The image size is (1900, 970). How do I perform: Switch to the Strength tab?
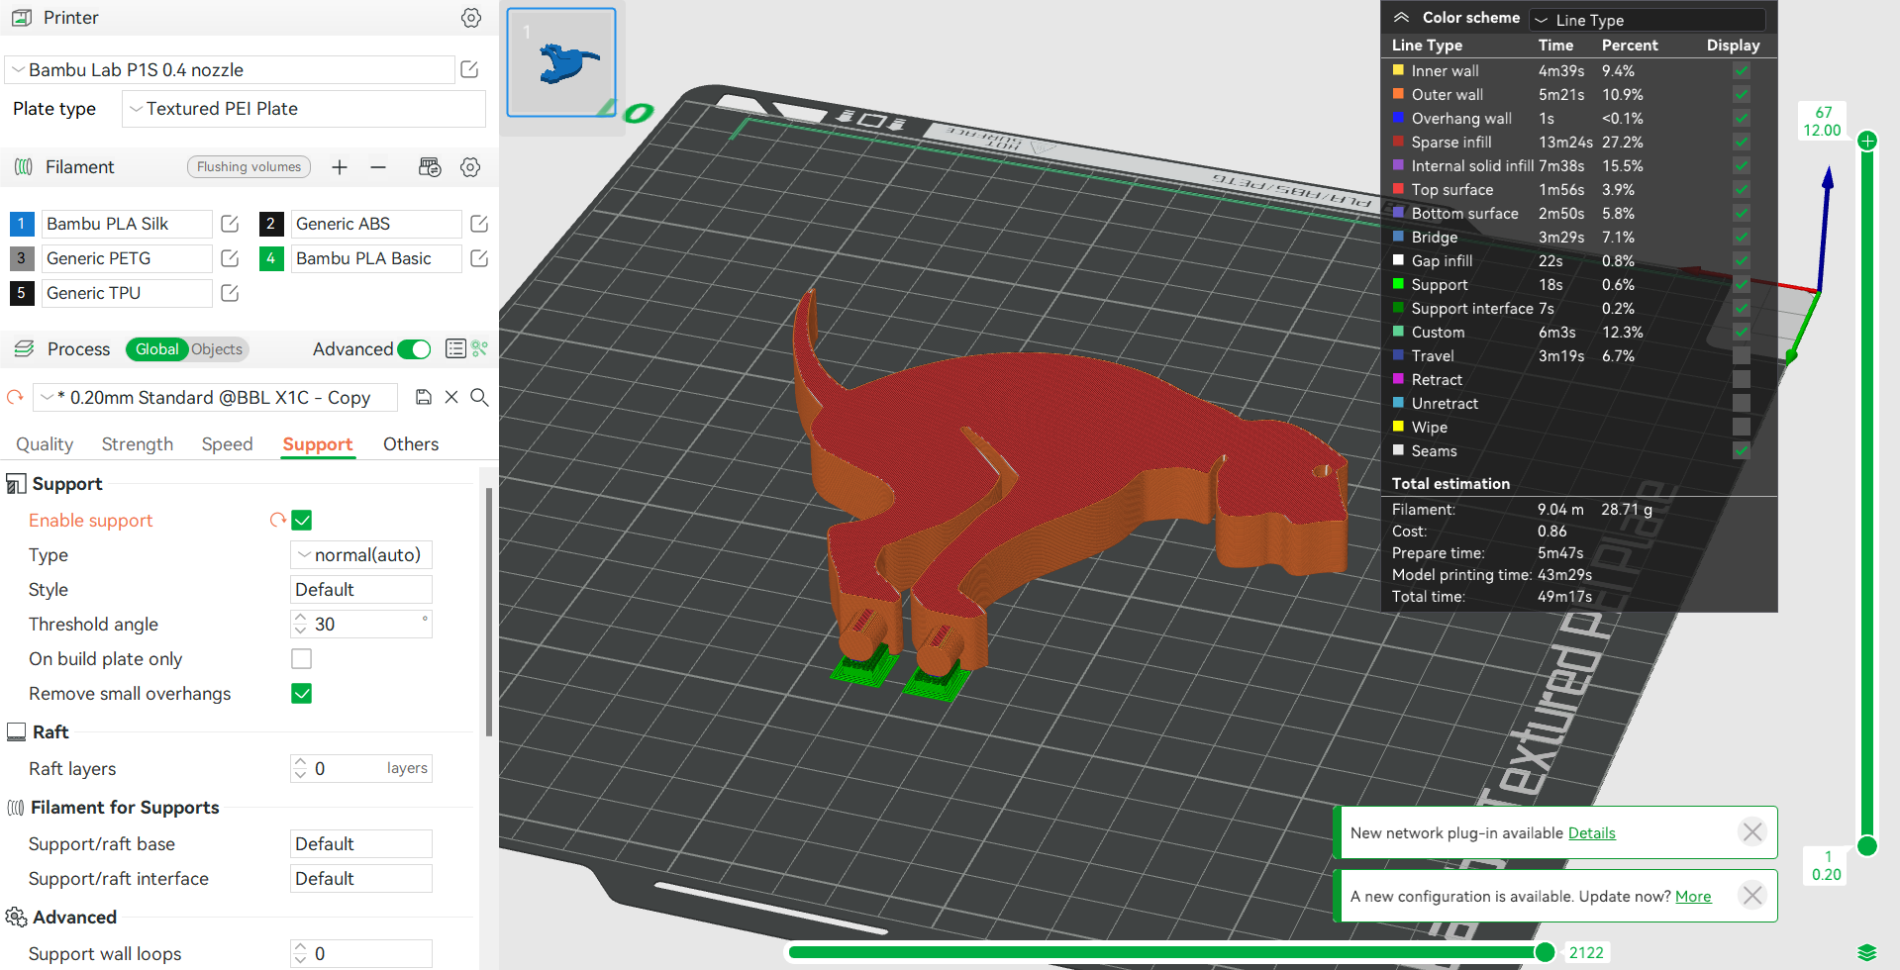[x=138, y=444]
